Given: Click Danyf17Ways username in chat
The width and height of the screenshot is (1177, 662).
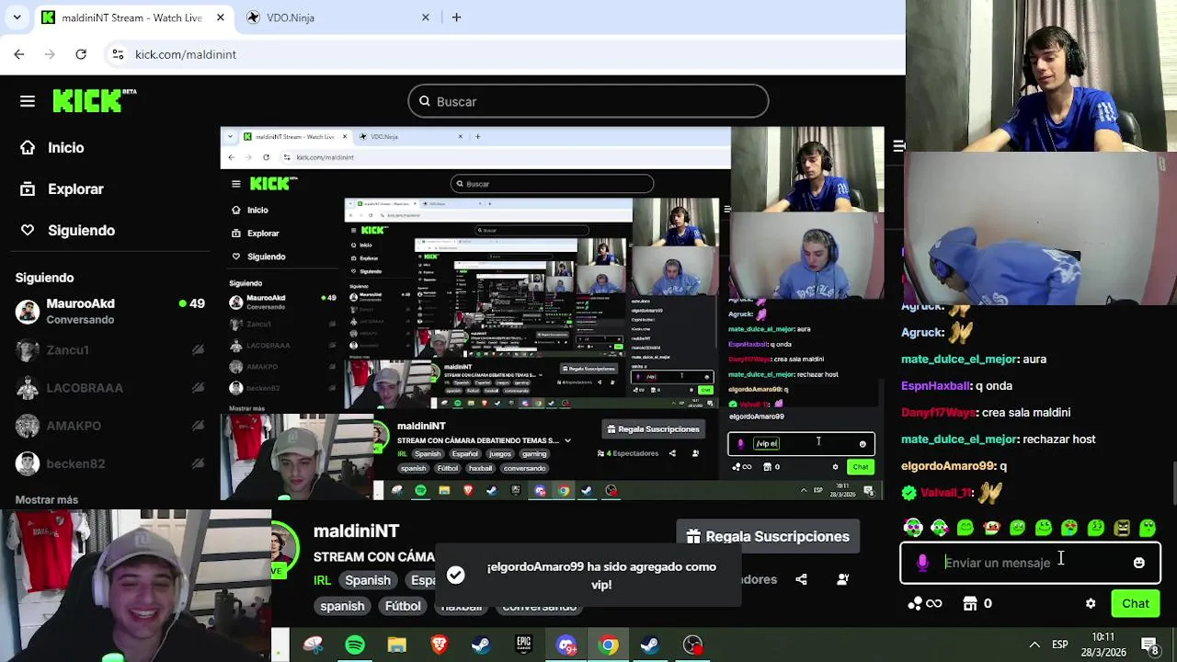Looking at the screenshot, I should [x=939, y=413].
